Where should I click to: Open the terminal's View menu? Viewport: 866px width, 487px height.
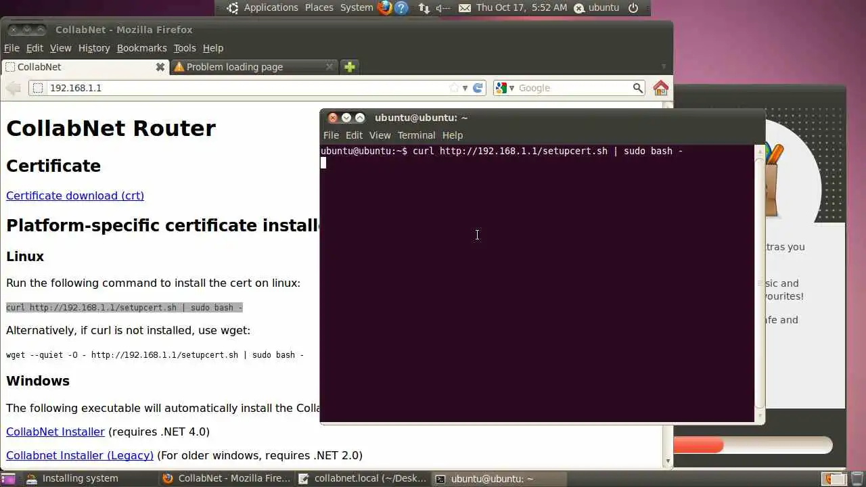pos(380,135)
